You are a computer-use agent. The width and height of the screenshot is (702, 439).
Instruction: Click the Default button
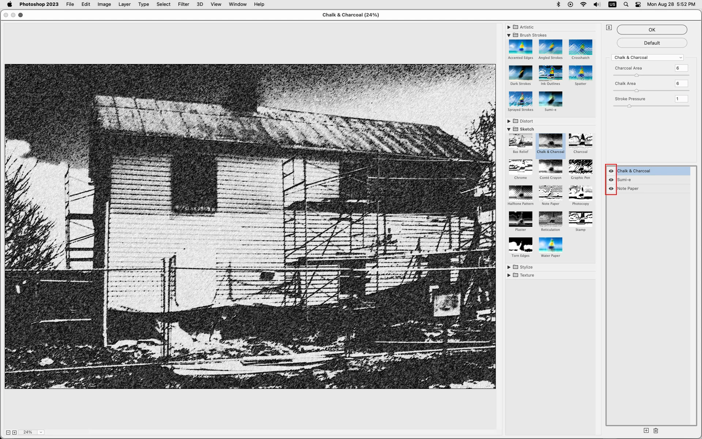[652, 43]
